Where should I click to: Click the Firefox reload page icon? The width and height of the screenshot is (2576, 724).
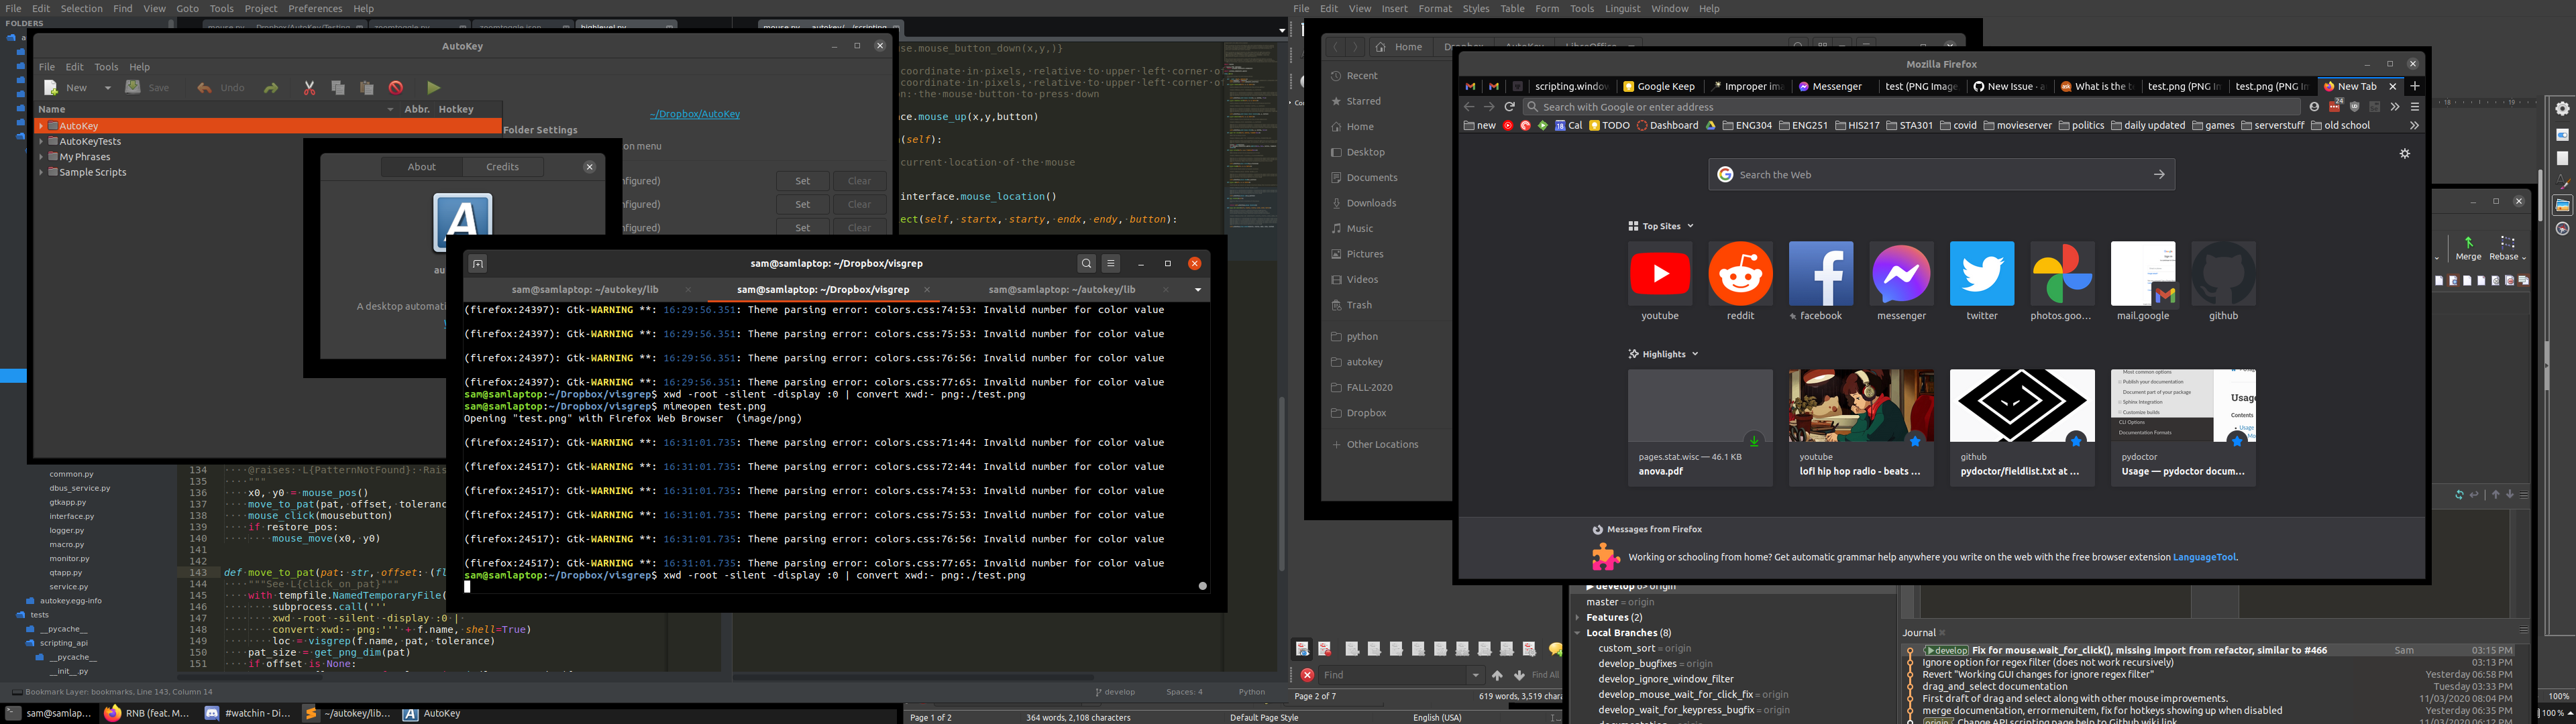pyautogui.click(x=1509, y=107)
